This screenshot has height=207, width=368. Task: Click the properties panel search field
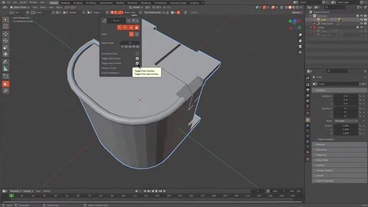click(338, 71)
